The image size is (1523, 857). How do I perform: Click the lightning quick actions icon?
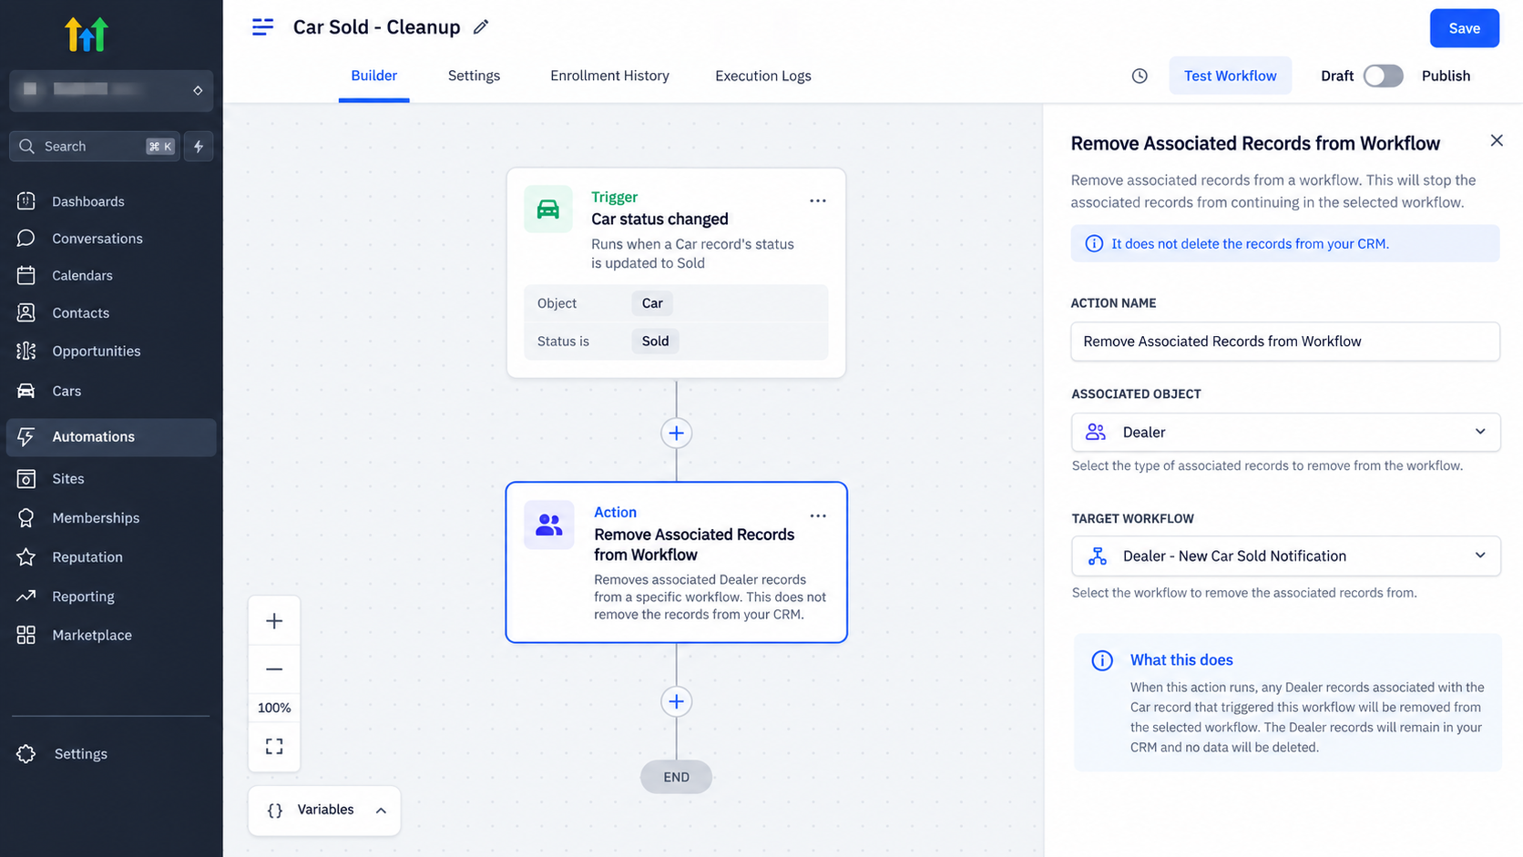199,146
